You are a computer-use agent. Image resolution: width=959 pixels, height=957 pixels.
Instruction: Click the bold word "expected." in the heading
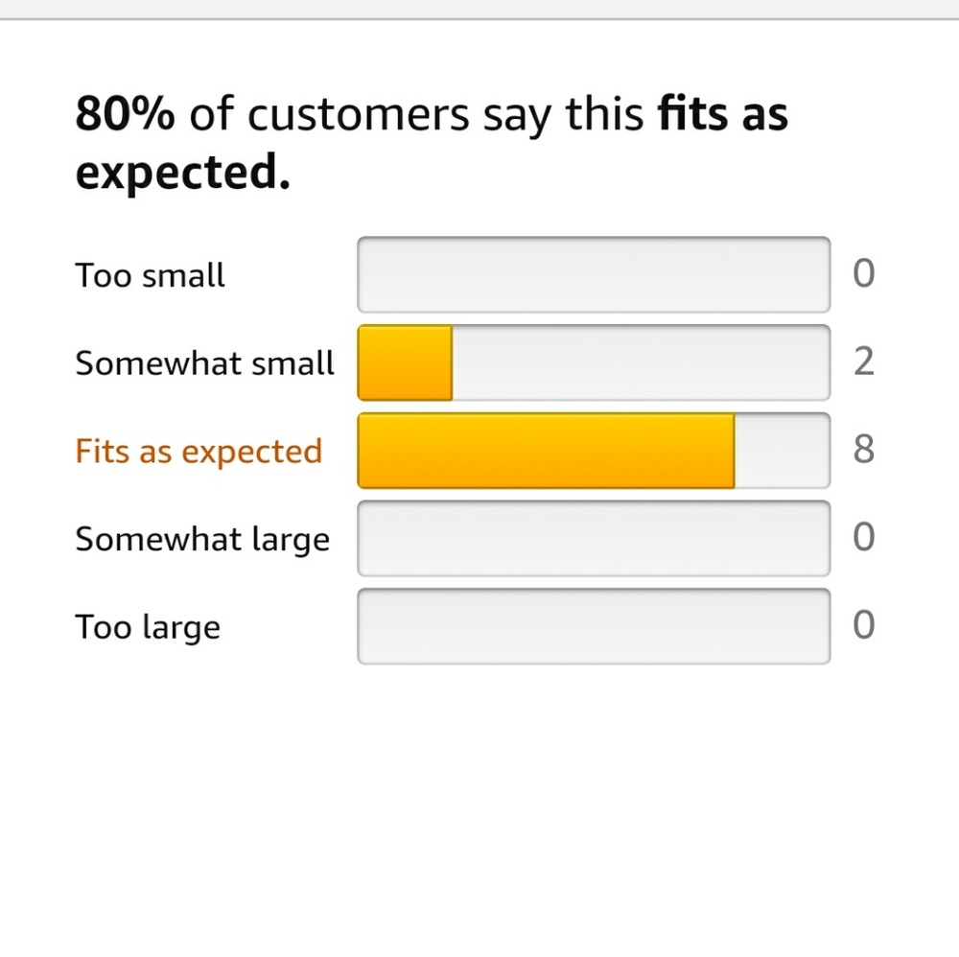pos(182,174)
